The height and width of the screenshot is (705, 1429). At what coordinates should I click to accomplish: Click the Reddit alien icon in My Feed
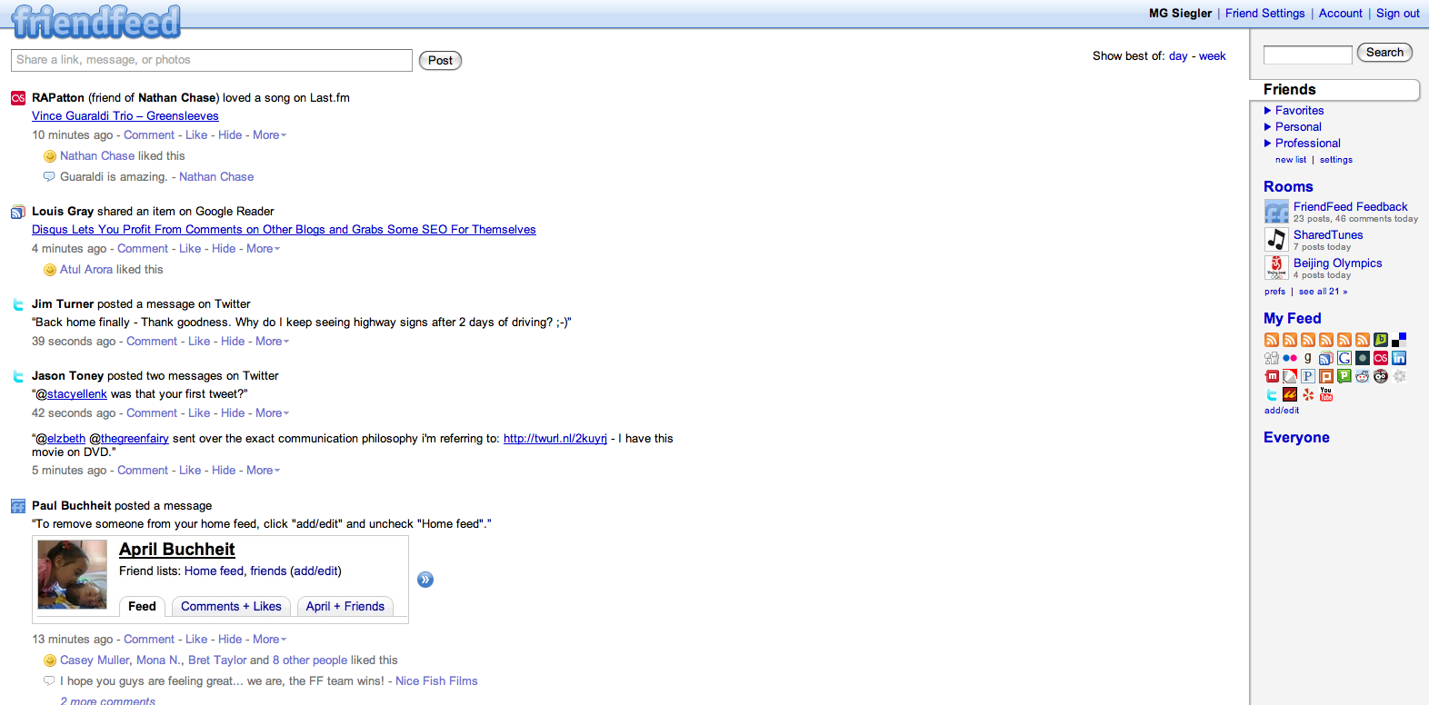(x=1363, y=376)
